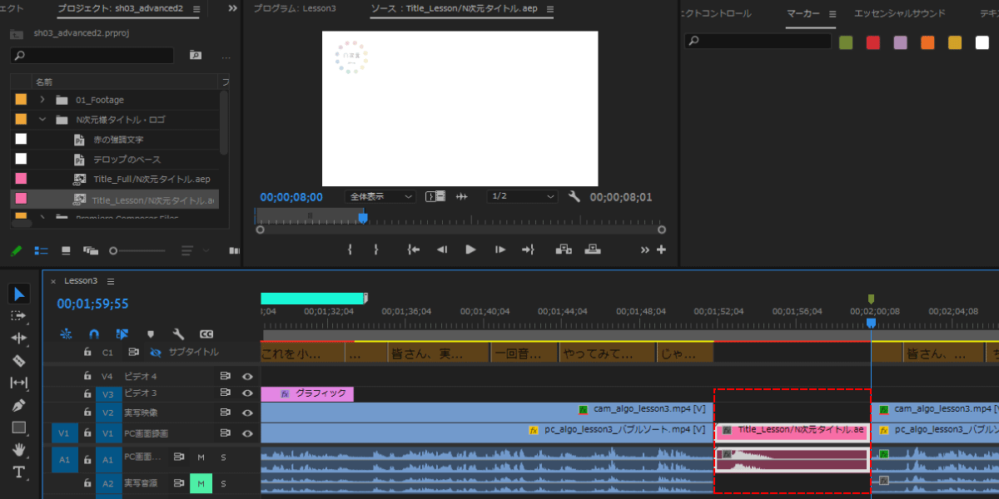Click the Captions CC icon in timeline
The width and height of the screenshot is (999, 499).
(x=206, y=333)
